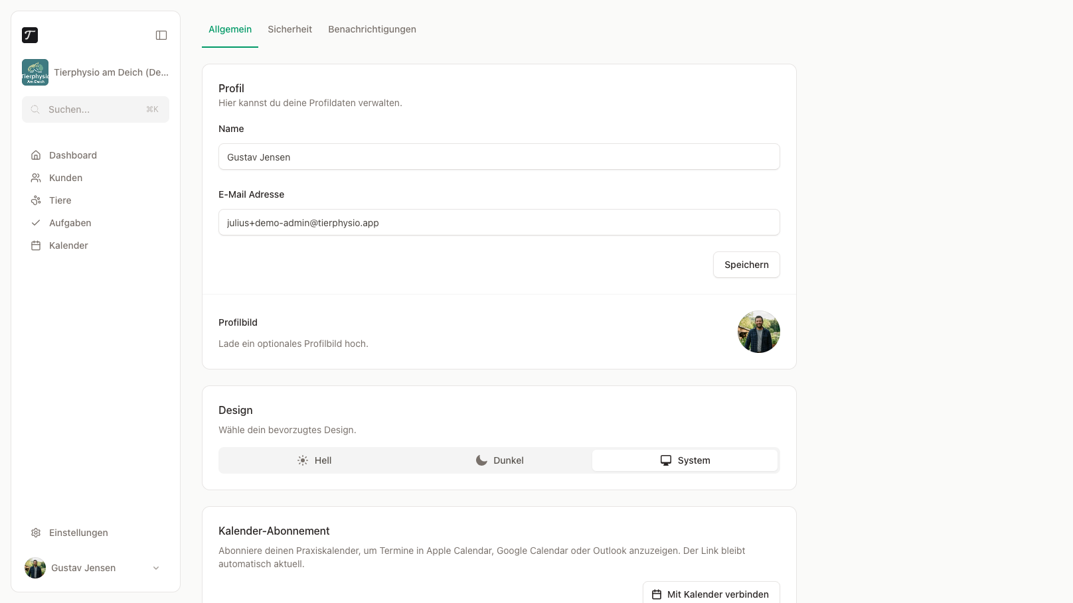Click the Name label above the name field
The width and height of the screenshot is (1073, 603).
(x=231, y=129)
